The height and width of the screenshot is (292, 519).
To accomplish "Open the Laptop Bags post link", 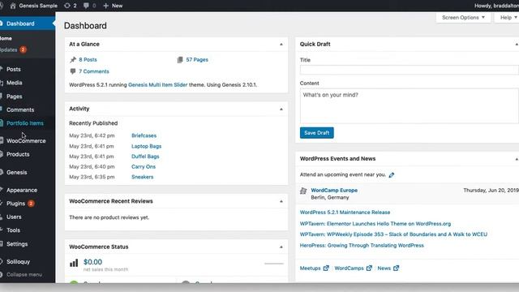I will click(146, 146).
